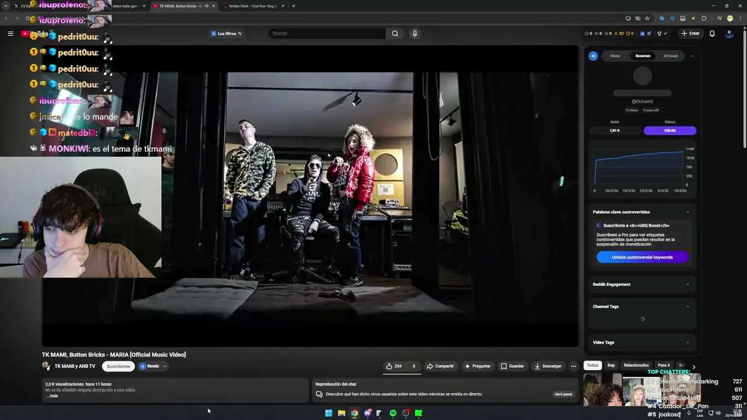The image size is (747, 420).
Task: Like the video with thumbs up
Action: [394, 366]
